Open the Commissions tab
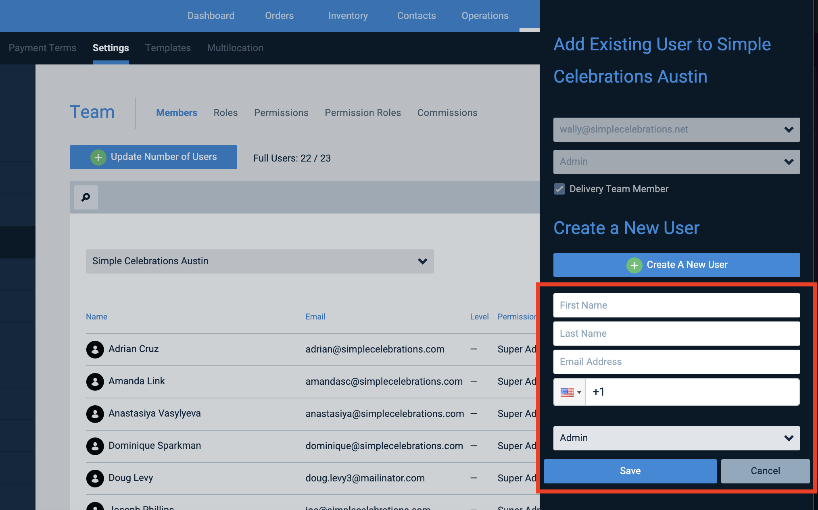The height and width of the screenshot is (510, 818). (x=447, y=113)
